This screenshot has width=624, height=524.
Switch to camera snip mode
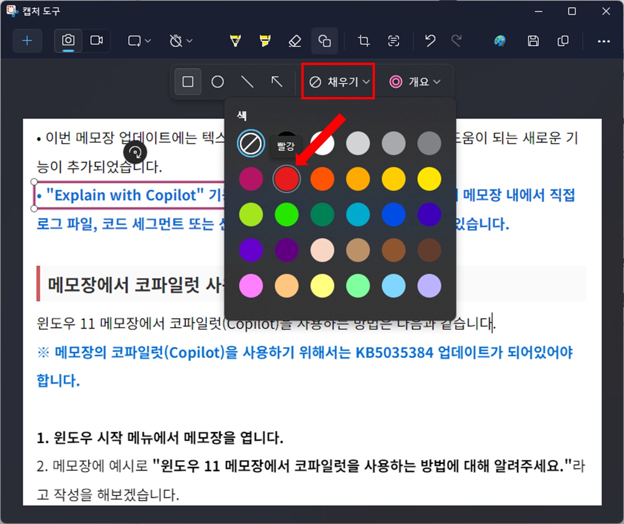(x=68, y=41)
